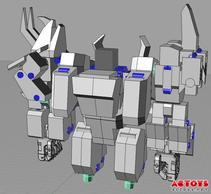Open the actoys.net text link
Viewport: 211px width, 194px height.
click(190, 189)
